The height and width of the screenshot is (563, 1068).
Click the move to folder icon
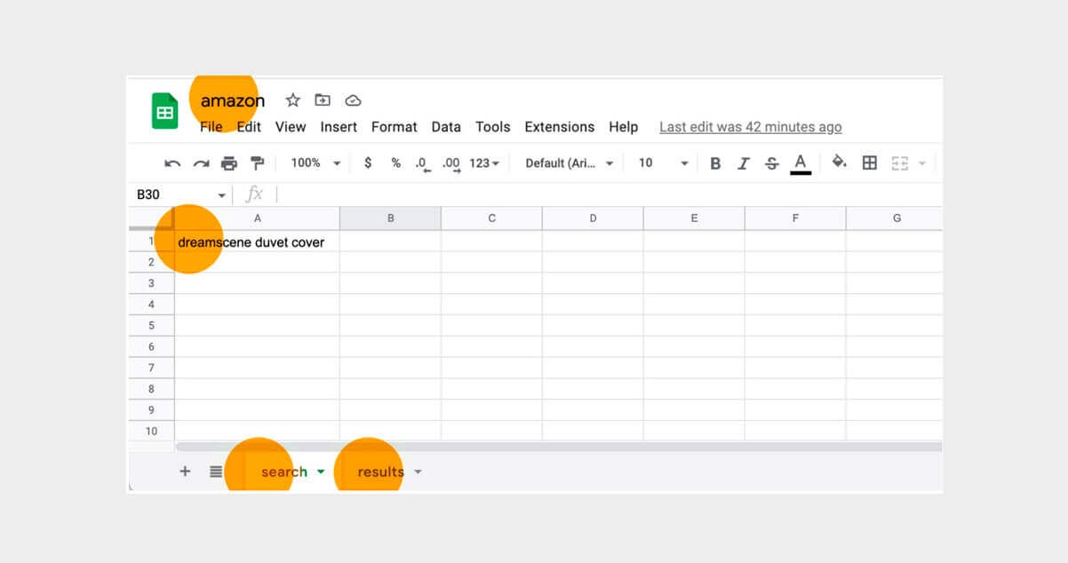click(323, 100)
